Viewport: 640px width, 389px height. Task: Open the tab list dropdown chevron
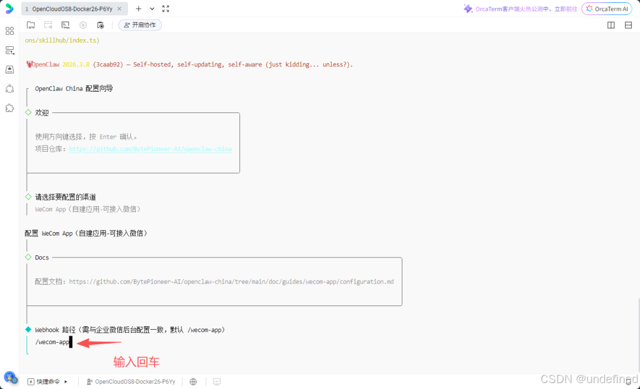(152, 8)
